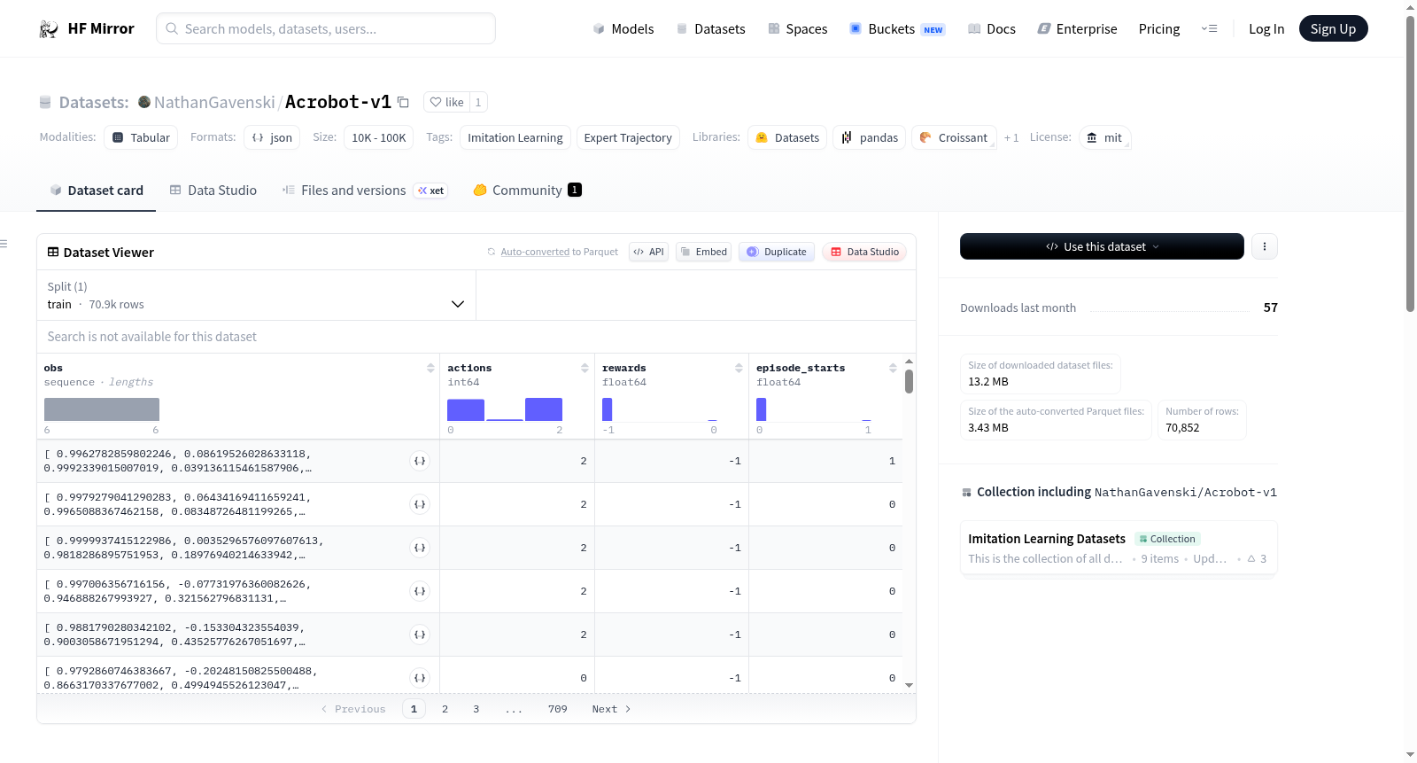Open the navigation overflow menu icon

1209,29
